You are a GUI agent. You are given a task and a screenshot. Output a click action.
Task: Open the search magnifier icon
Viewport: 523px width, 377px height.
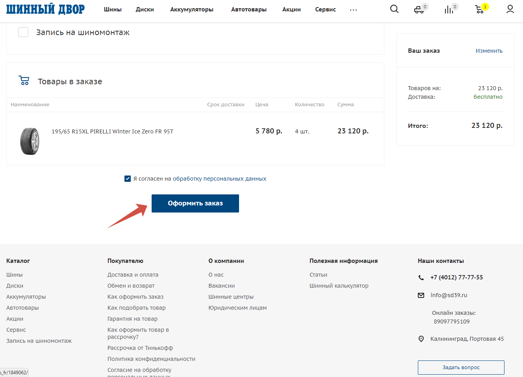point(394,9)
